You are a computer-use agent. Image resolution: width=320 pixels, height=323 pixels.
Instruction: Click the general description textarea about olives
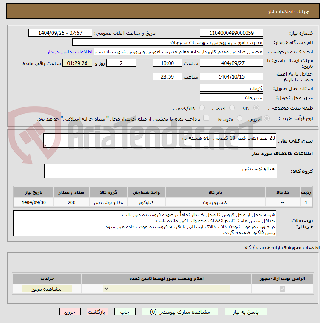point(160,140)
